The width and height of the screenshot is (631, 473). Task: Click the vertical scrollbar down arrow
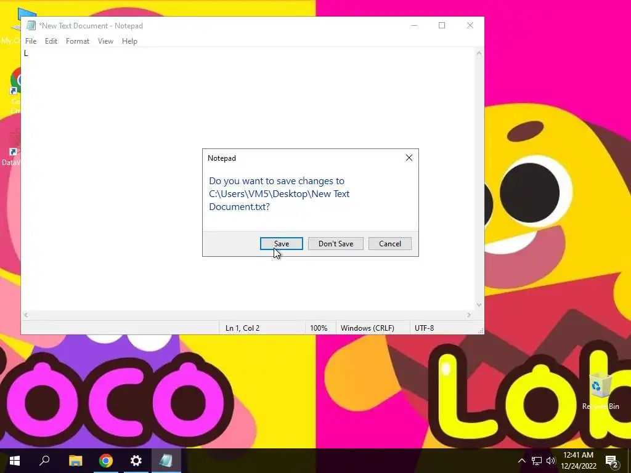click(x=479, y=305)
